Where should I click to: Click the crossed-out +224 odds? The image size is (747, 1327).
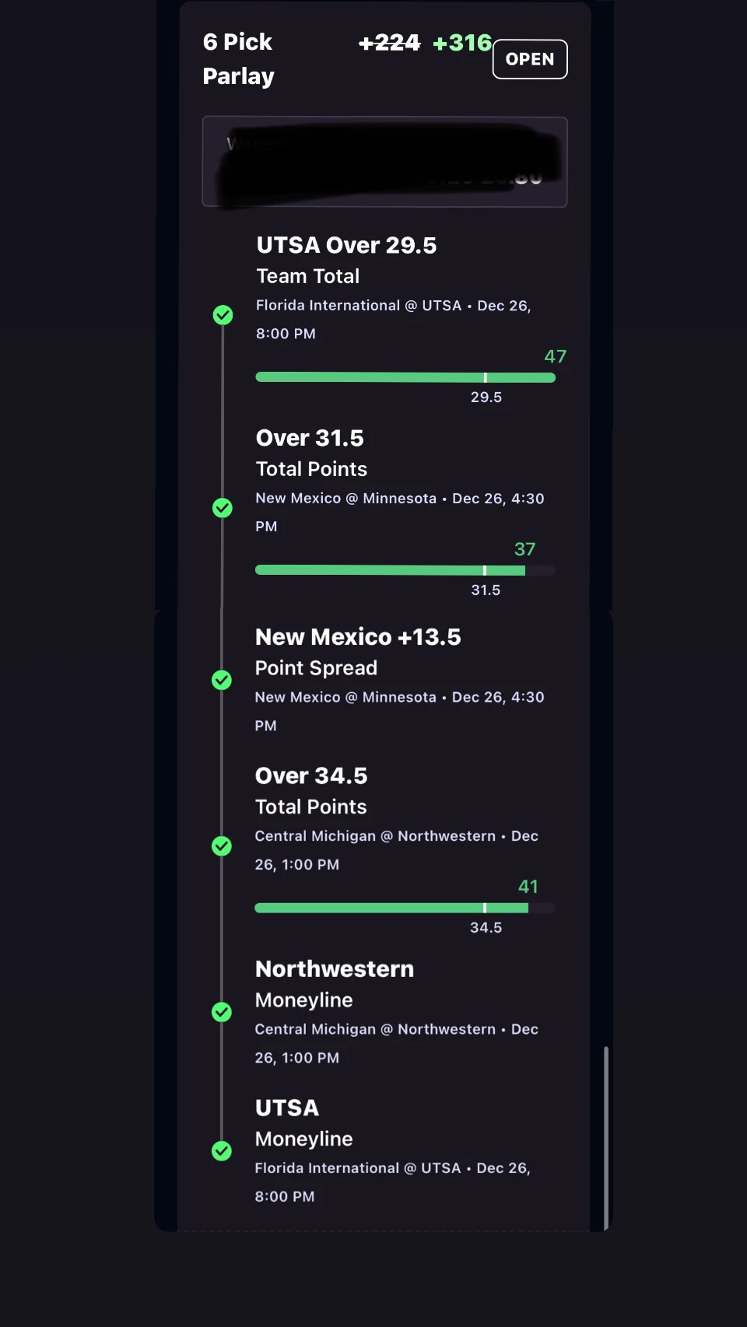click(x=389, y=43)
